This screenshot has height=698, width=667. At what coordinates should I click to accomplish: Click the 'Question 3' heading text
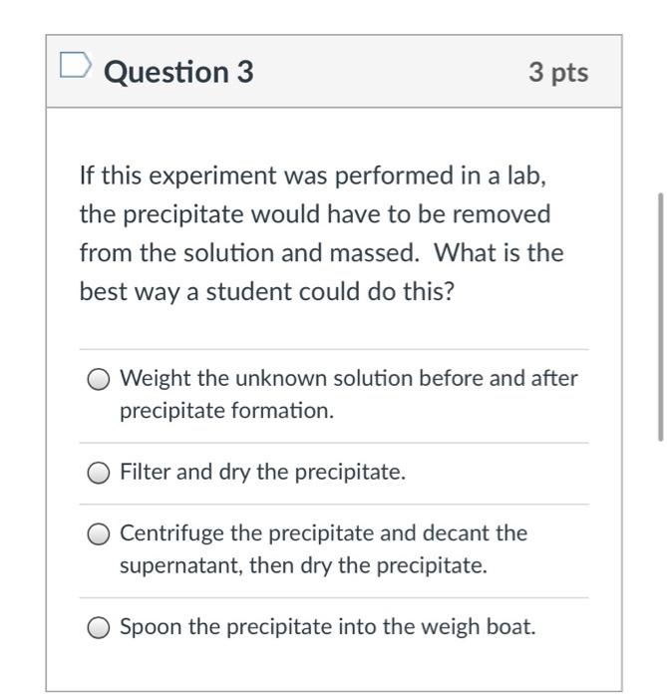[178, 72]
